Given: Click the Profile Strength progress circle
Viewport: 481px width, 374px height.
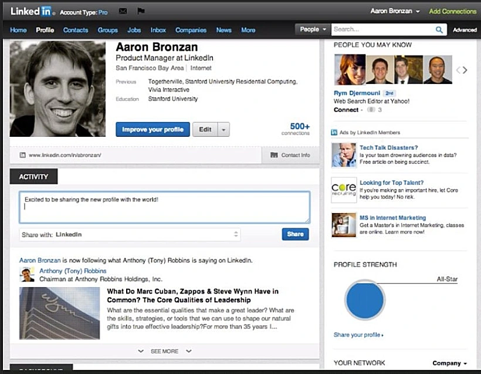Looking at the screenshot, I should coord(364,301).
